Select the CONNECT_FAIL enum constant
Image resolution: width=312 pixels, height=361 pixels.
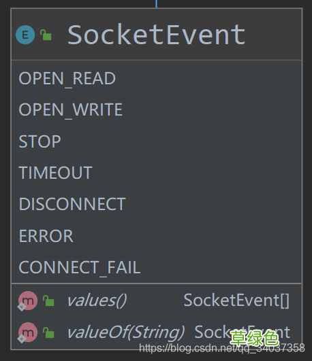click(80, 268)
